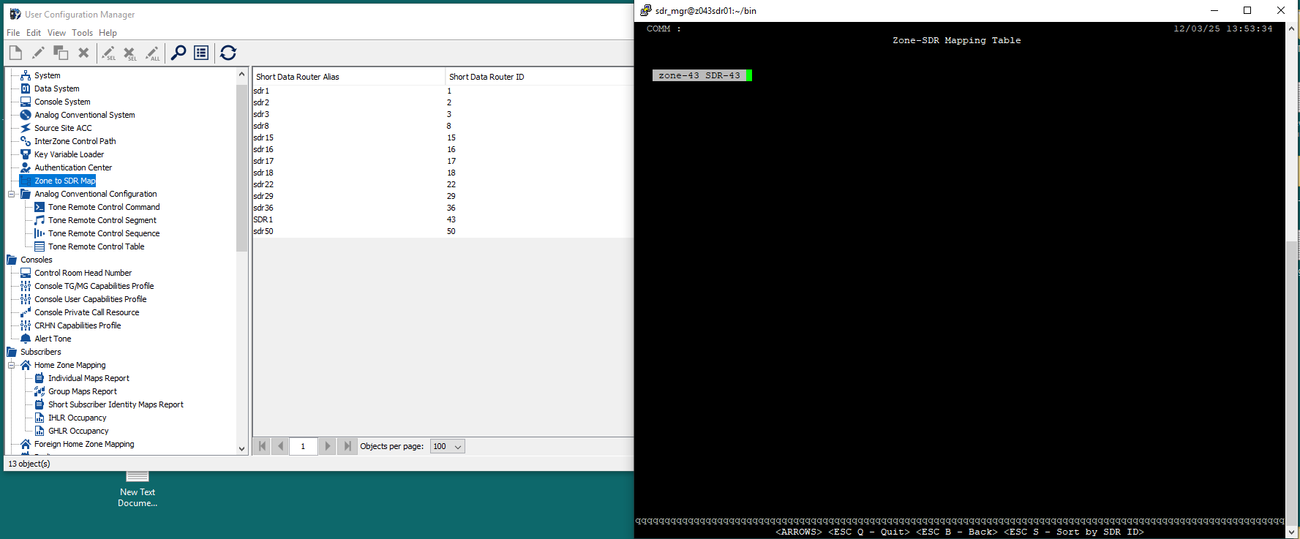Select Tone Remote Control Table item
The width and height of the screenshot is (1300, 539).
pos(96,246)
